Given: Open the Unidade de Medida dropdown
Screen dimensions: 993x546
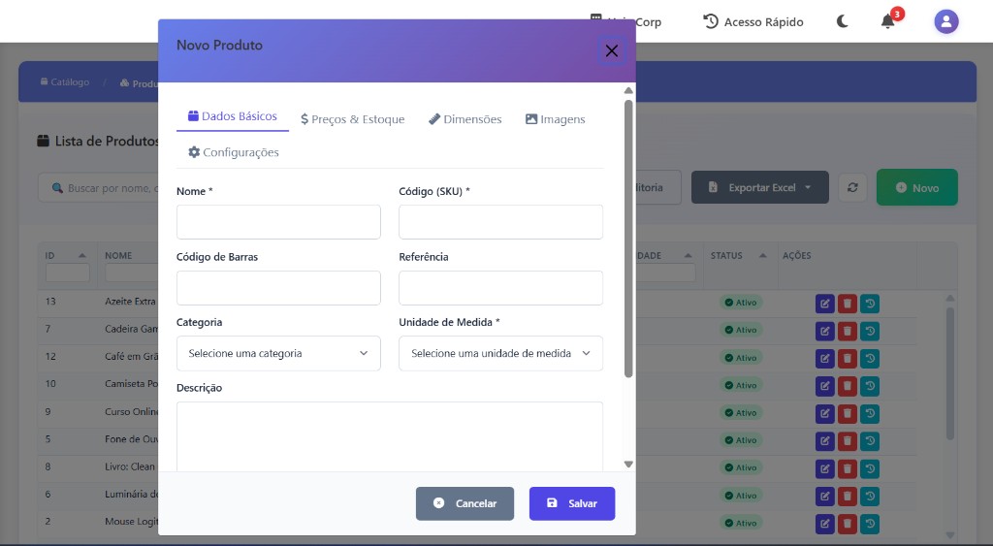Looking at the screenshot, I should point(500,353).
